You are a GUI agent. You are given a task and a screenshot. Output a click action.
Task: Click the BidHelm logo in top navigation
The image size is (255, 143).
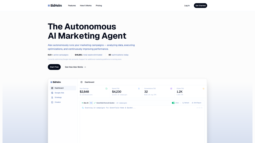(55, 6)
